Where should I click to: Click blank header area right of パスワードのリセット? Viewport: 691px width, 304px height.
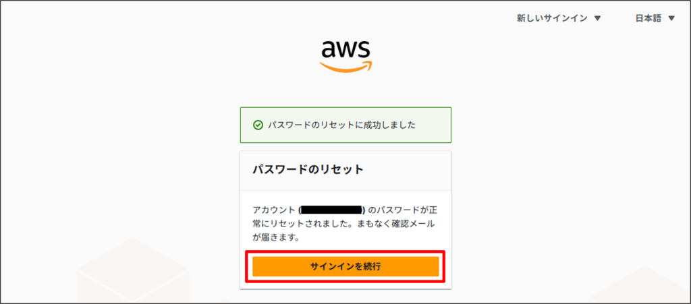click(x=412, y=169)
